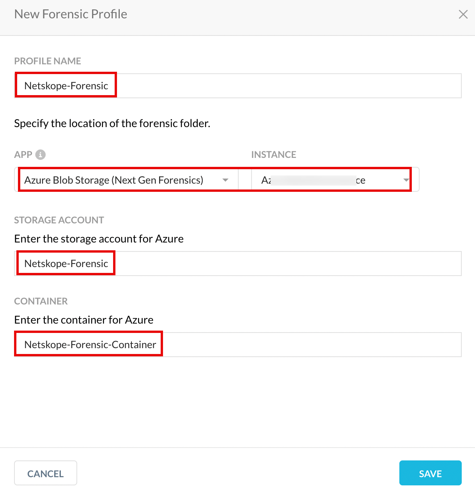Click the Azure container instruction text
The width and height of the screenshot is (475, 492).
click(84, 320)
